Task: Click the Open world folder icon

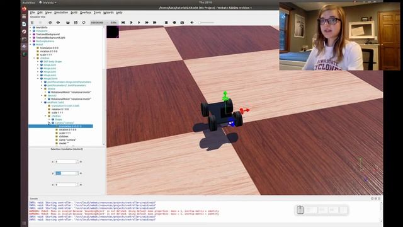Action: tap(68, 23)
